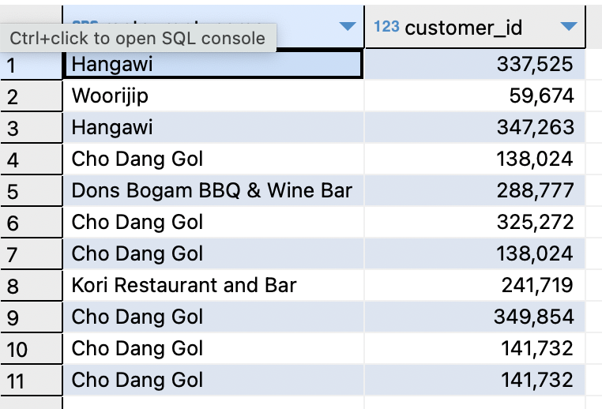Click Hangawi cell in row 3
Viewport: 602px width, 409px height.
point(213,127)
